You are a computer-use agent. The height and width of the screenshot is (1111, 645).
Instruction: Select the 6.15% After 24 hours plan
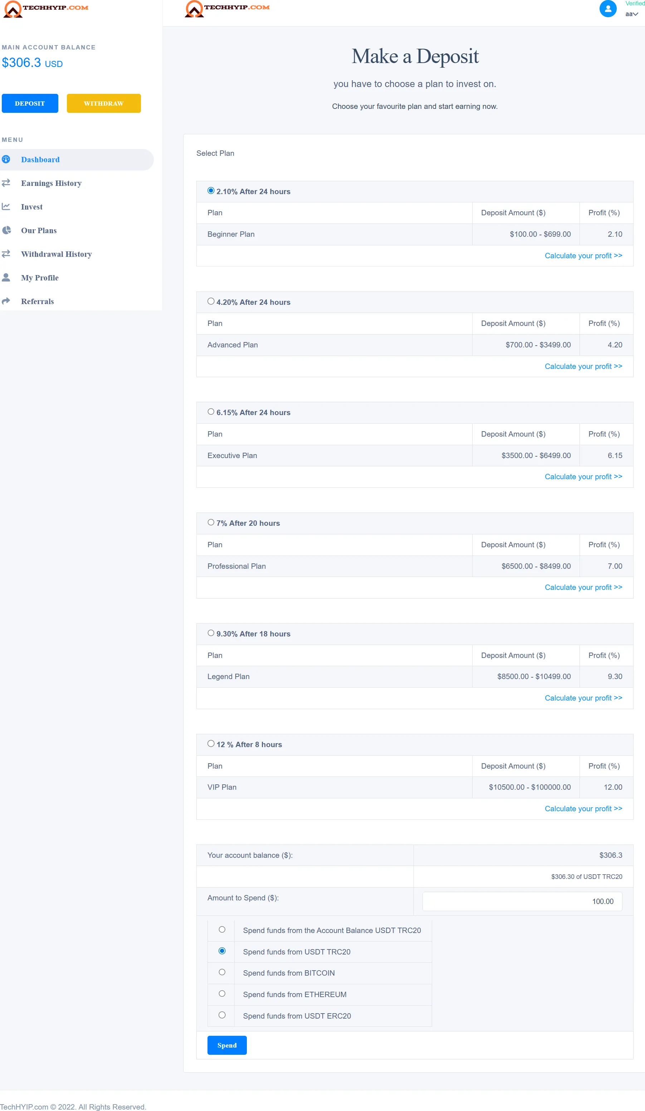click(x=211, y=412)
